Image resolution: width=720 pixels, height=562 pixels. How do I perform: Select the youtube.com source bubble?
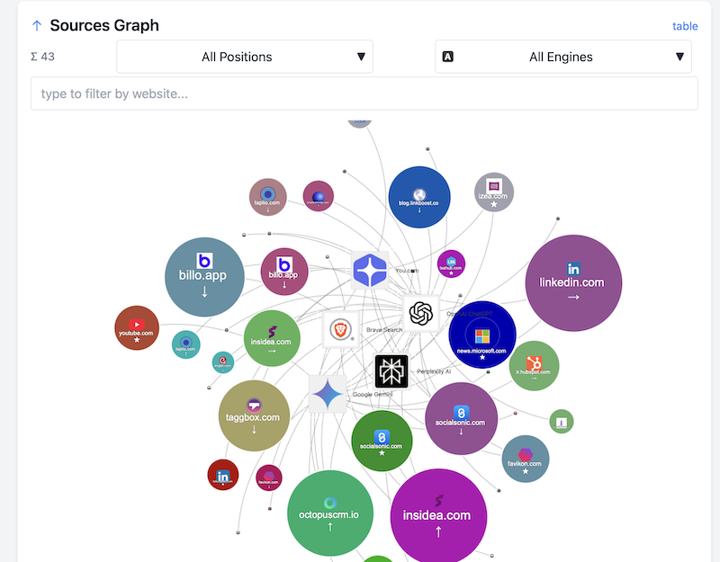tap(137, 328)
